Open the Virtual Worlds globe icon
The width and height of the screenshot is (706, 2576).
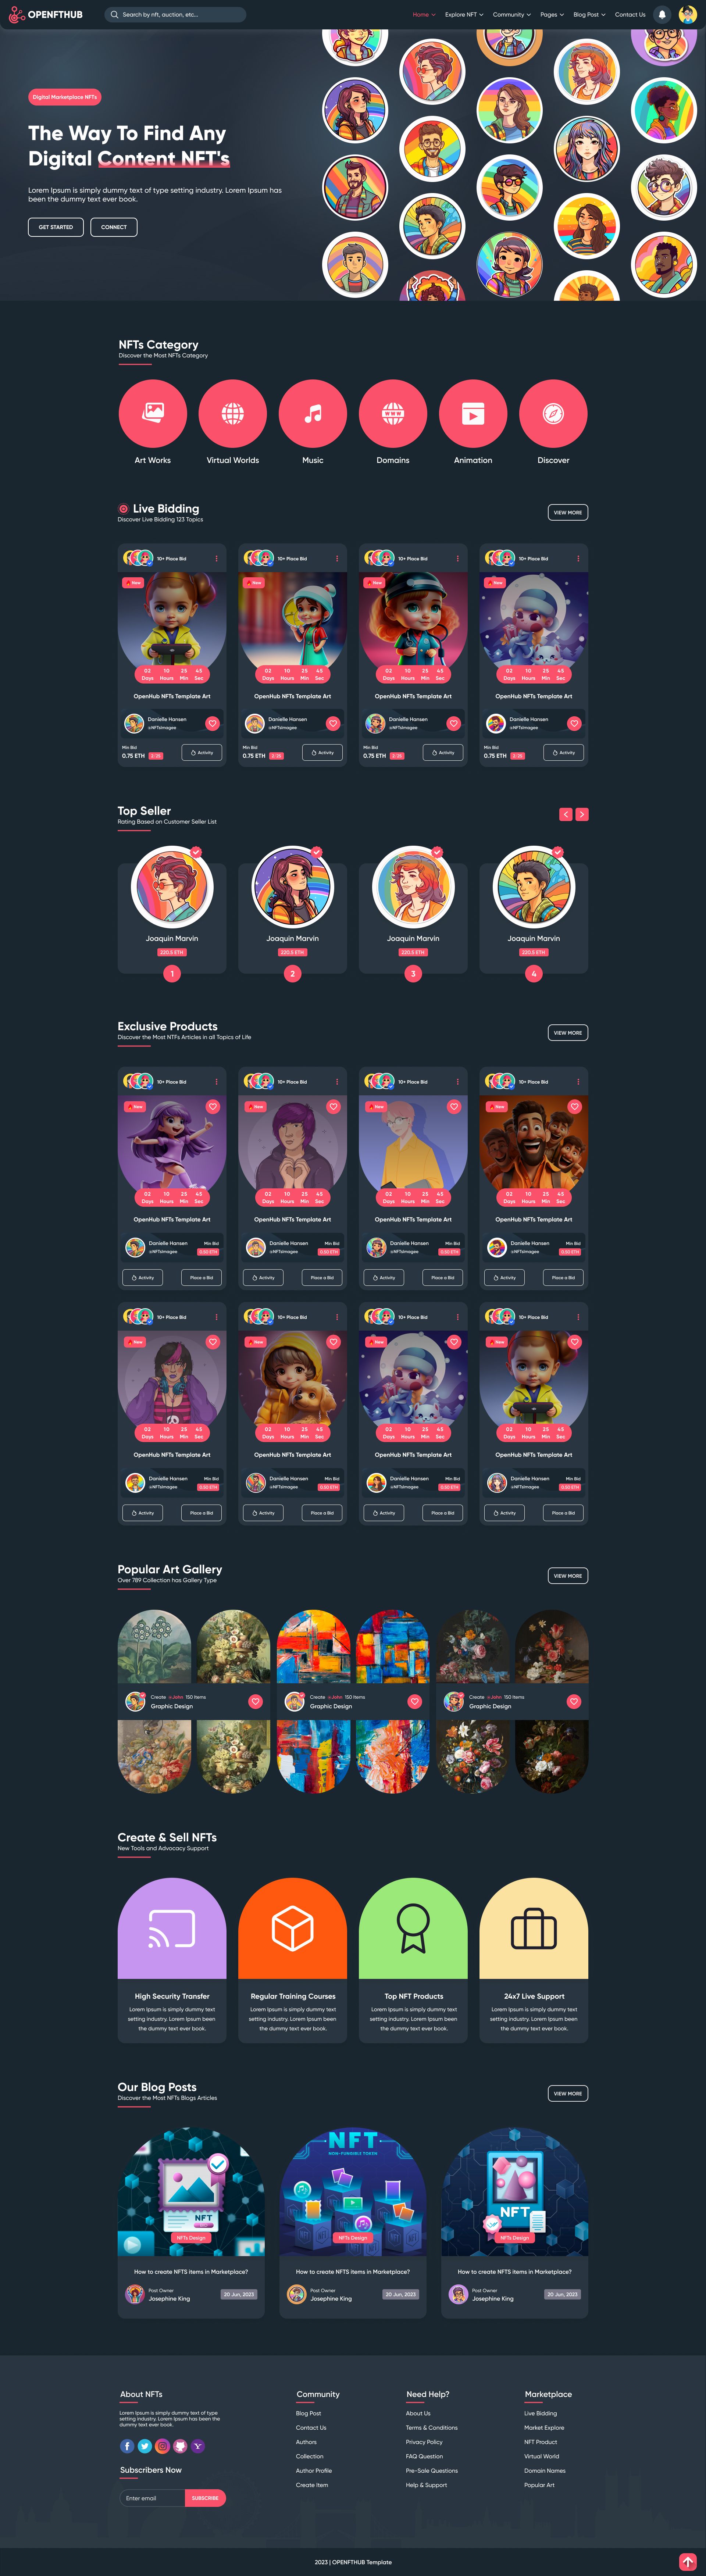click(233, 413)
